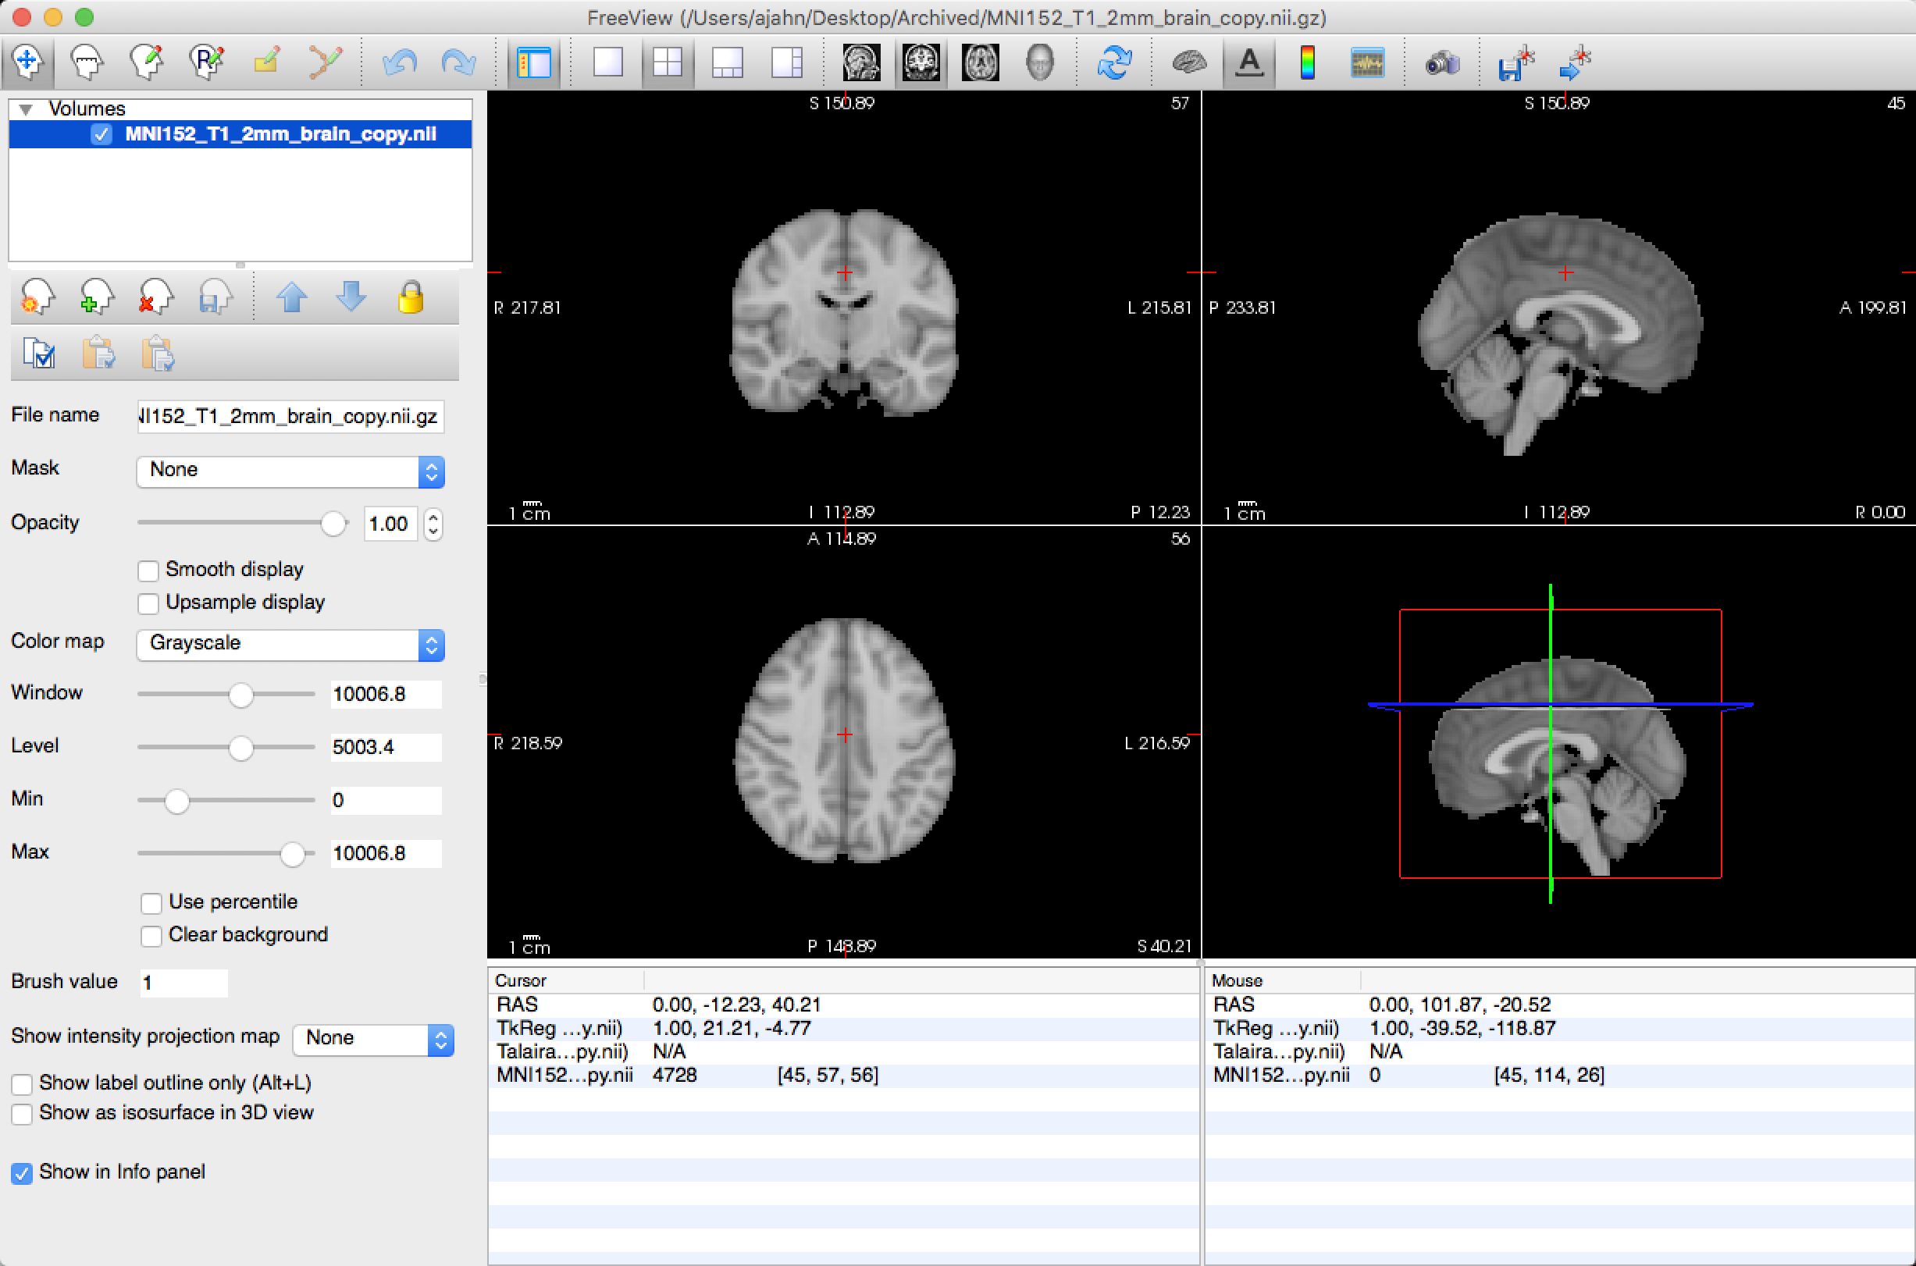Click the Undo arrow icon
Viewport: 1916px width, 1266px height.
coord(399,62)
